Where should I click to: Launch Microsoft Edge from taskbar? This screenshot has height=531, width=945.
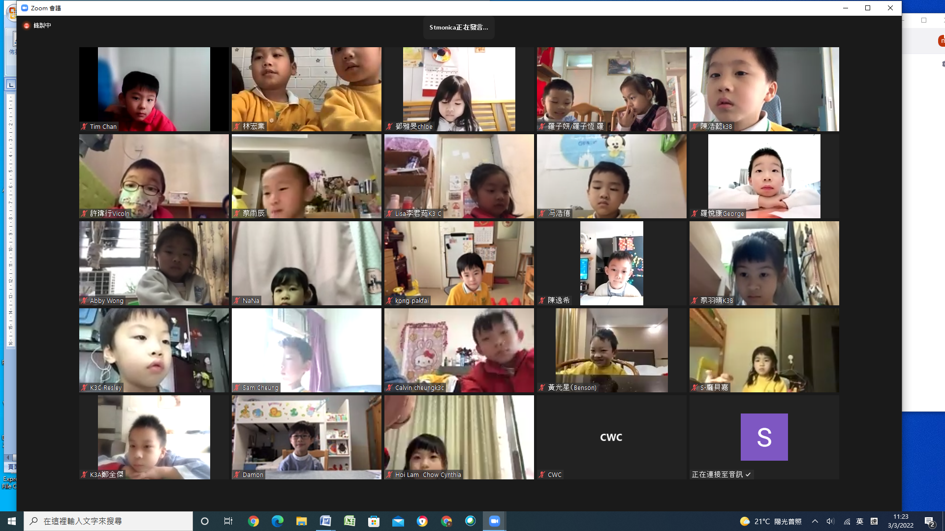click(x=278, y=521)
